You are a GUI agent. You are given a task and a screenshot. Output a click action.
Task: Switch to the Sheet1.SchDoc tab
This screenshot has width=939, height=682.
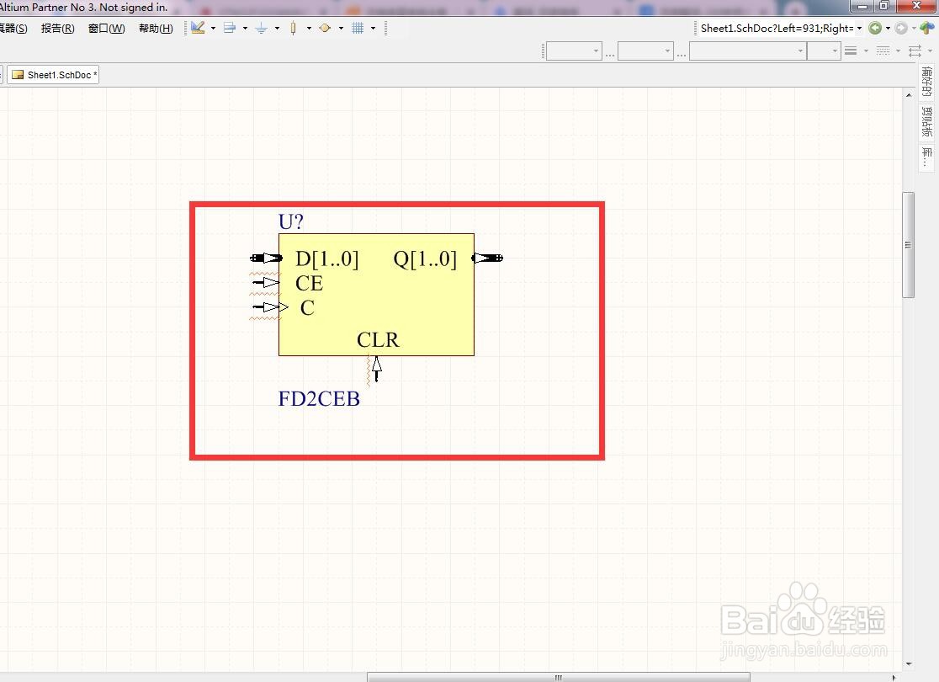pos(53,75)
